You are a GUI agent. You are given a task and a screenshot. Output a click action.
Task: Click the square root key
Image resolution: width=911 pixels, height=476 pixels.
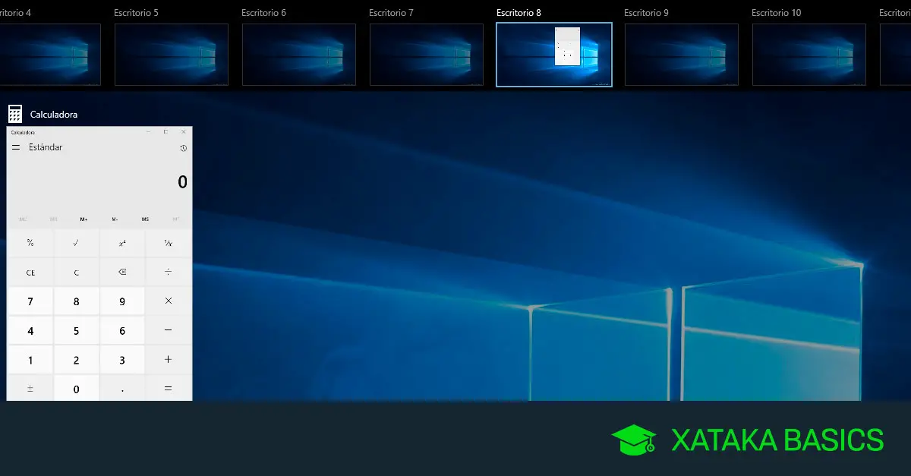click(x=76, y=243)
